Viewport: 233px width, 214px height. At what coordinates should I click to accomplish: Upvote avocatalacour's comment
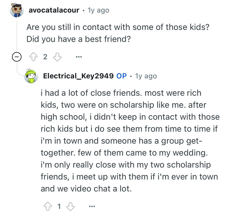(33, 57)
